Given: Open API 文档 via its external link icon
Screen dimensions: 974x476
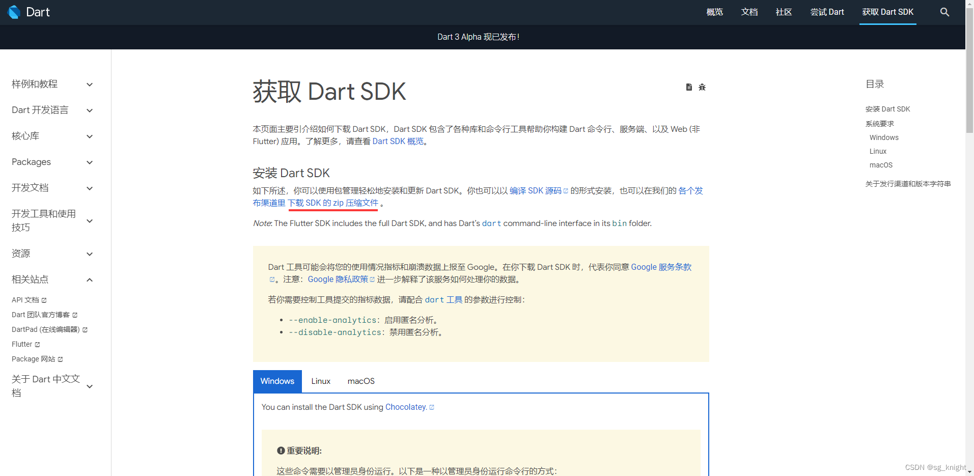Looking at the screenshot, I should [44, 300].
